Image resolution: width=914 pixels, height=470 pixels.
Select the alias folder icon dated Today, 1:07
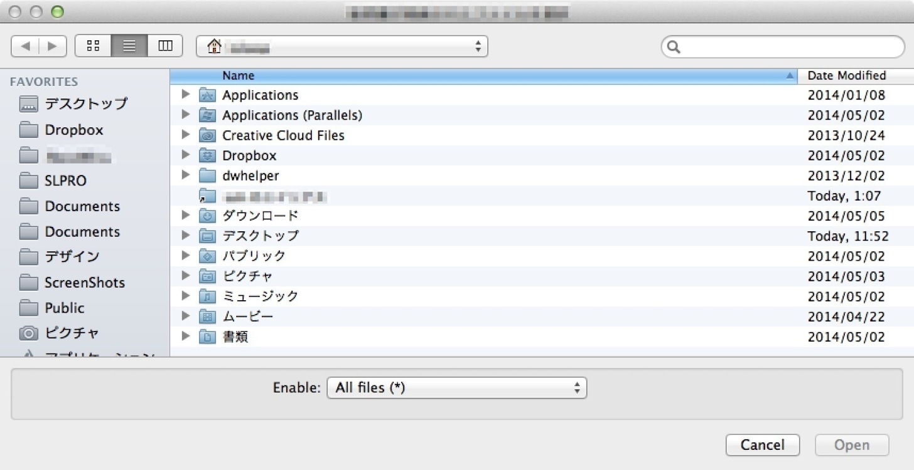pos(207,196)
